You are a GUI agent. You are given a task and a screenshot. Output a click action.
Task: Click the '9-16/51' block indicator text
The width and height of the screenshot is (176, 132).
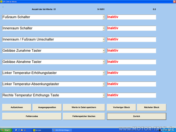tap(101, 9)
